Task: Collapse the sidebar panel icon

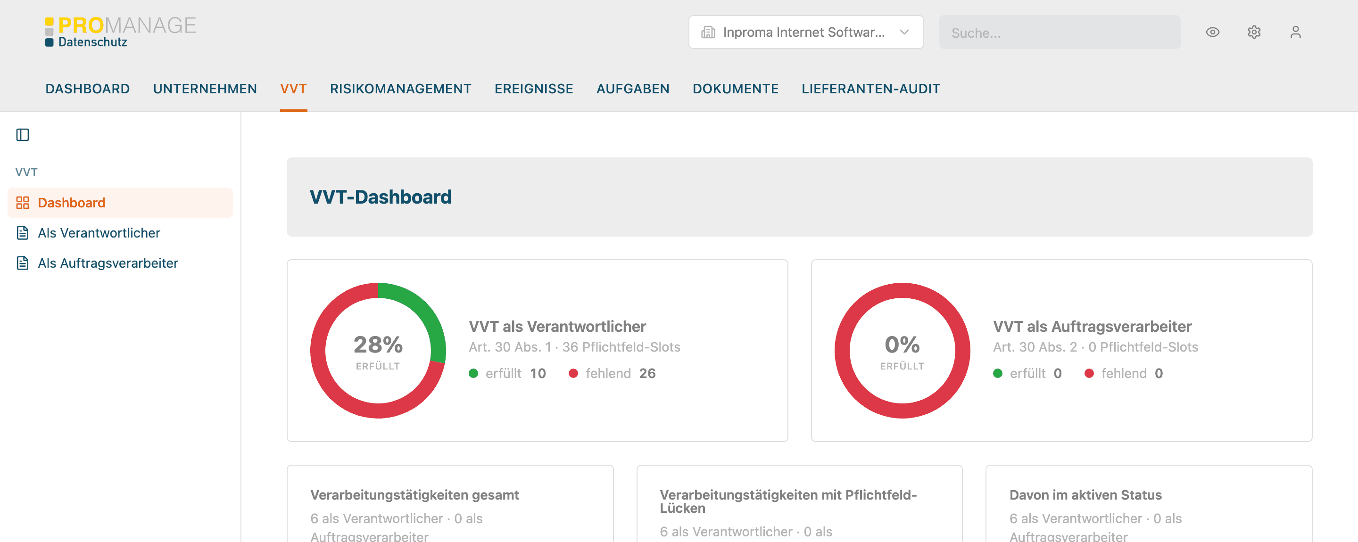Action: point(23,135)
